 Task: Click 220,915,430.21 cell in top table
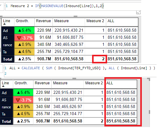pos(69,30)
